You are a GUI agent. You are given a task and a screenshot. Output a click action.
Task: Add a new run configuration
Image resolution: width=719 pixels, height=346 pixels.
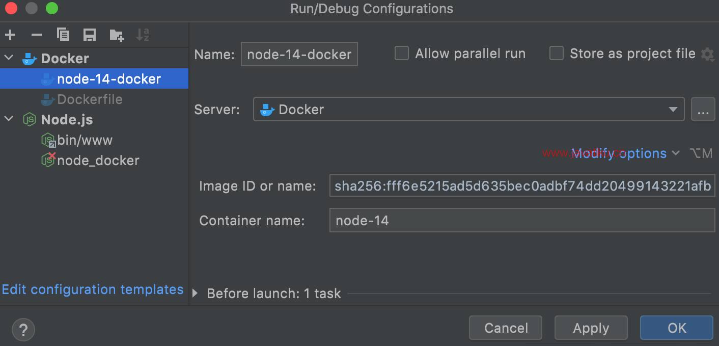pos(10,35)
